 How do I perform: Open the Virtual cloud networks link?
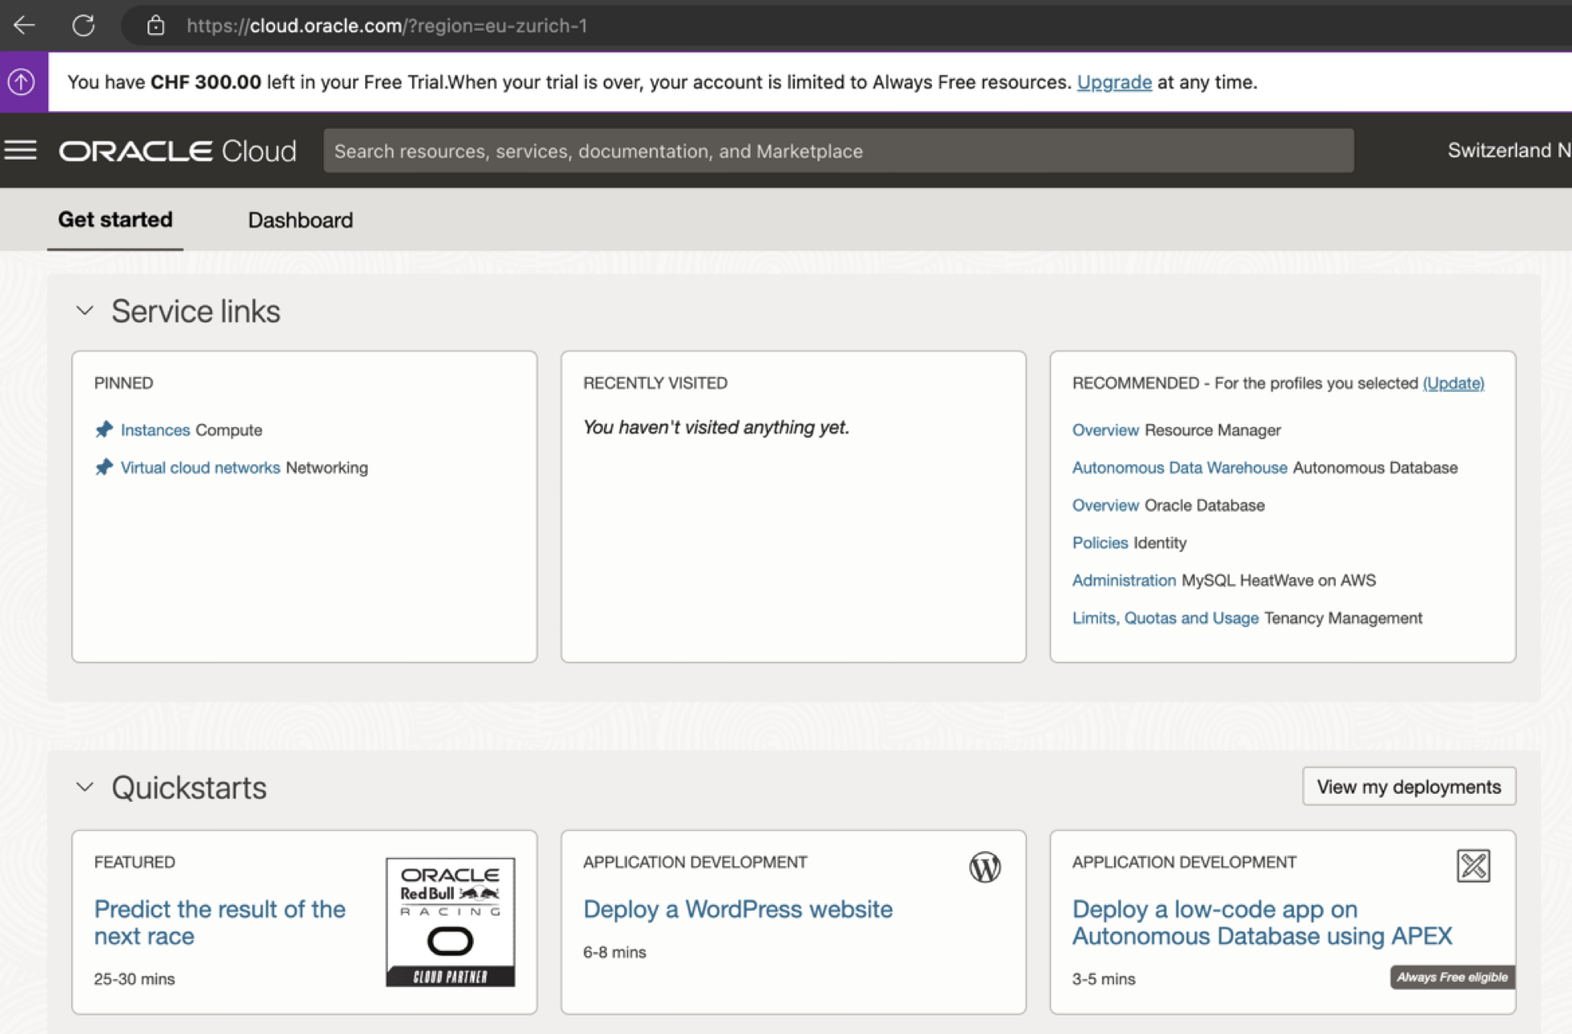tap(200, 467)
